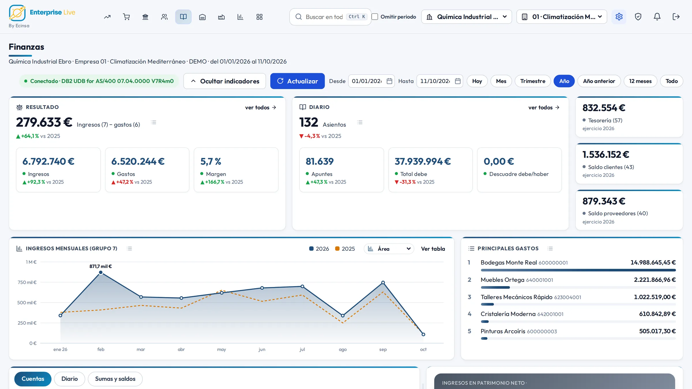Viewport: 692px width, 389px height.
Task: Open notifications bell
Action: (657, 17)
